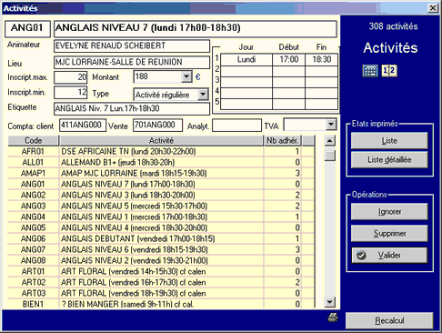Select ANGLAIS NIVEAU 4 row
Image resolution: width=442 pixels, height=333 pixels.
(x=161, y=227)
